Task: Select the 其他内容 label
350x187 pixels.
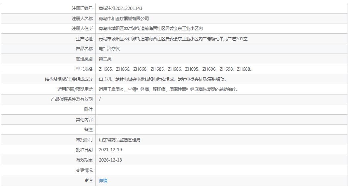Action: coord(84,120)
